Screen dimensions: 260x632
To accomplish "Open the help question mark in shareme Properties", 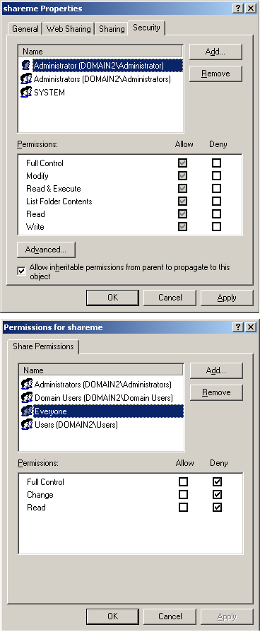I will [x=238, y=8].
